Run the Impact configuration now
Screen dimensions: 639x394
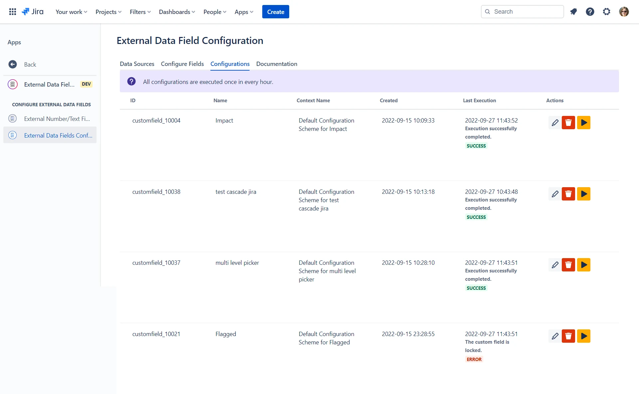pos(584,123)
